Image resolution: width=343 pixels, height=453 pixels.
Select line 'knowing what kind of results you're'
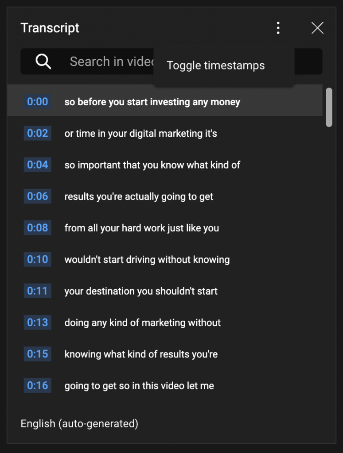pyautogui.click(x=165, y=354)
